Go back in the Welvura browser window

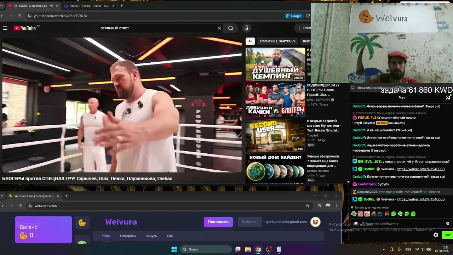point(3,206)
